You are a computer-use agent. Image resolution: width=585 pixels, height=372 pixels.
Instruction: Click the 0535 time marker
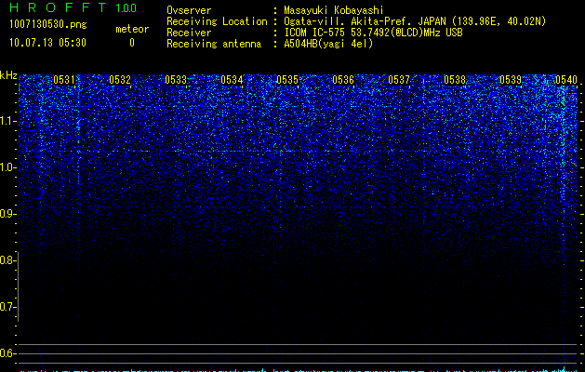287,80
